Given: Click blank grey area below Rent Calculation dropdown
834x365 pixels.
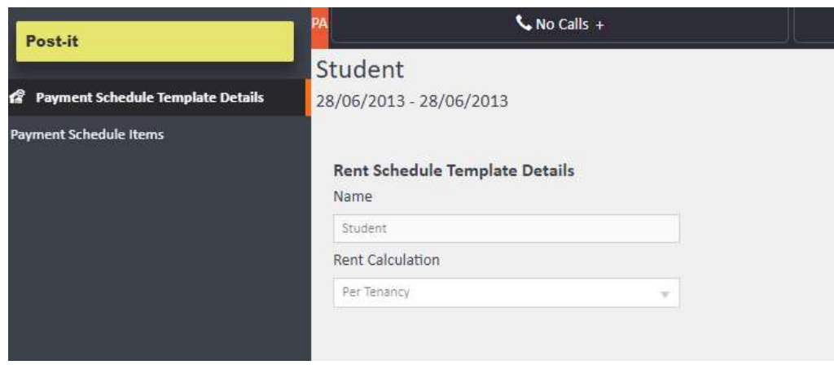Looking at the screenshot, I should (505, 338).
